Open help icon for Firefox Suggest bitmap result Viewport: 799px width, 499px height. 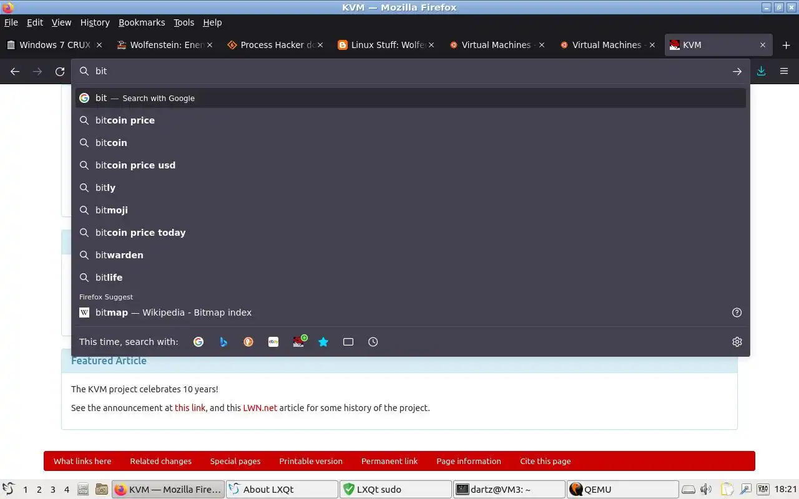[737, 312]
